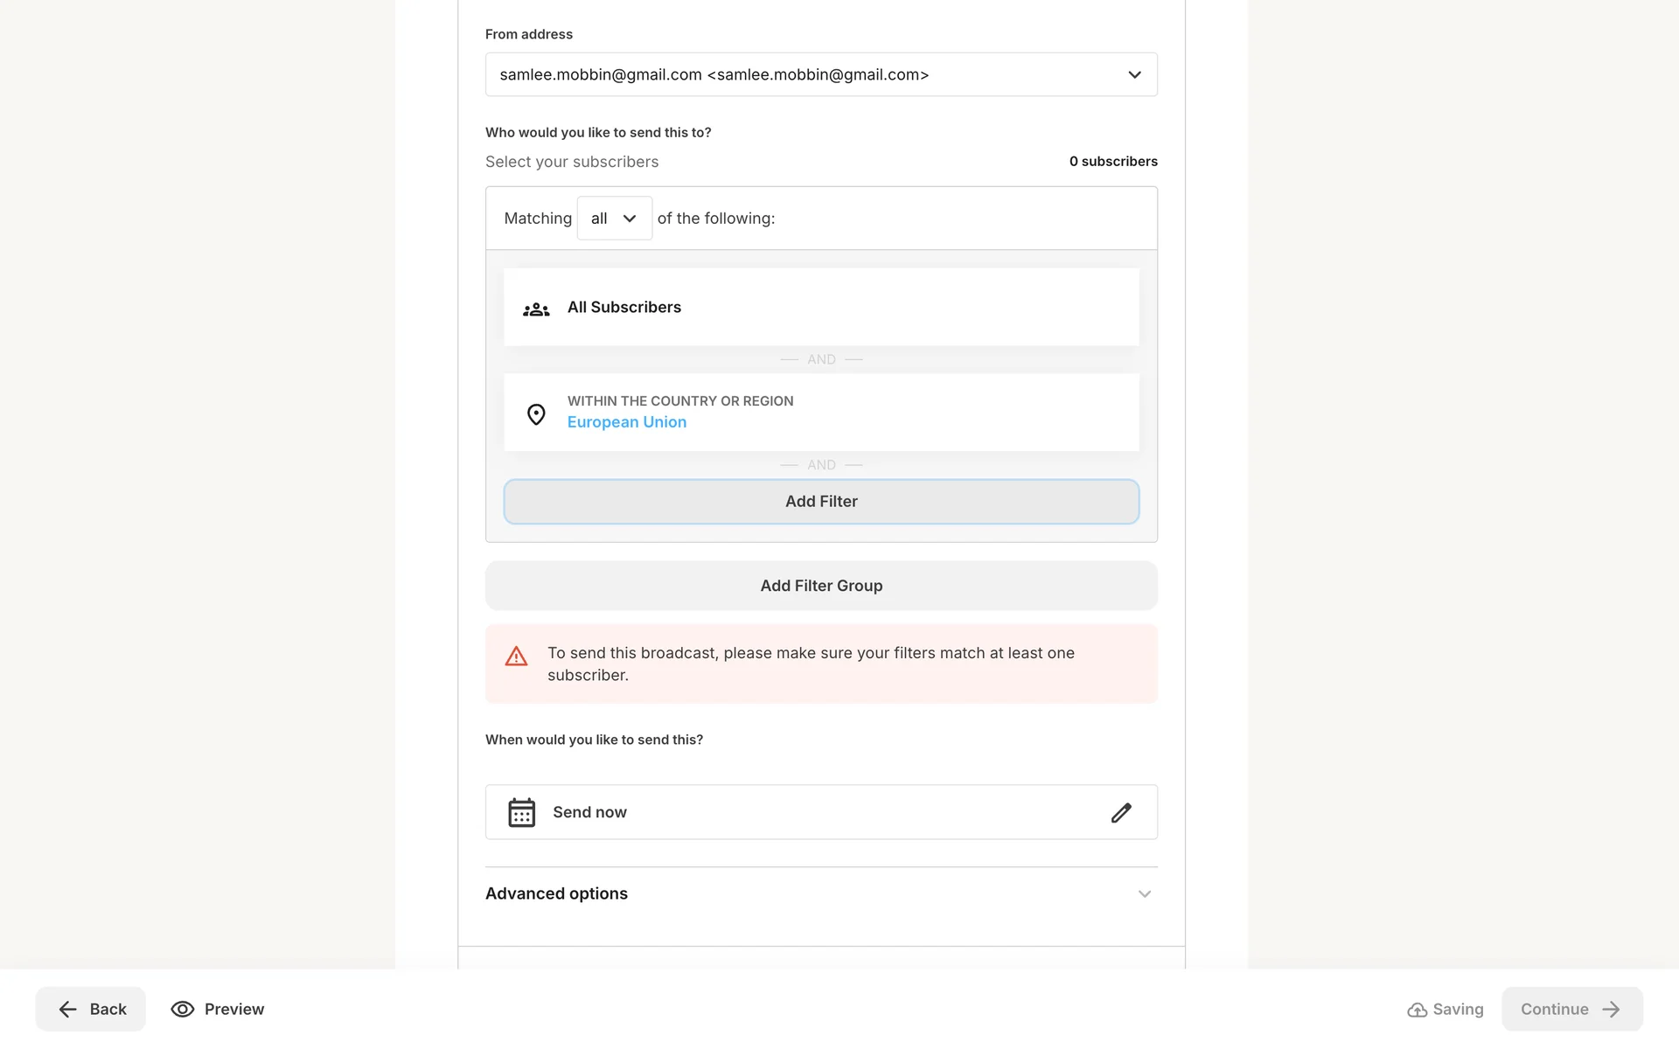Screen dimensions: 1679x1049
Task: Click the red warning triangle icon
Action: (x=516, y=656)
